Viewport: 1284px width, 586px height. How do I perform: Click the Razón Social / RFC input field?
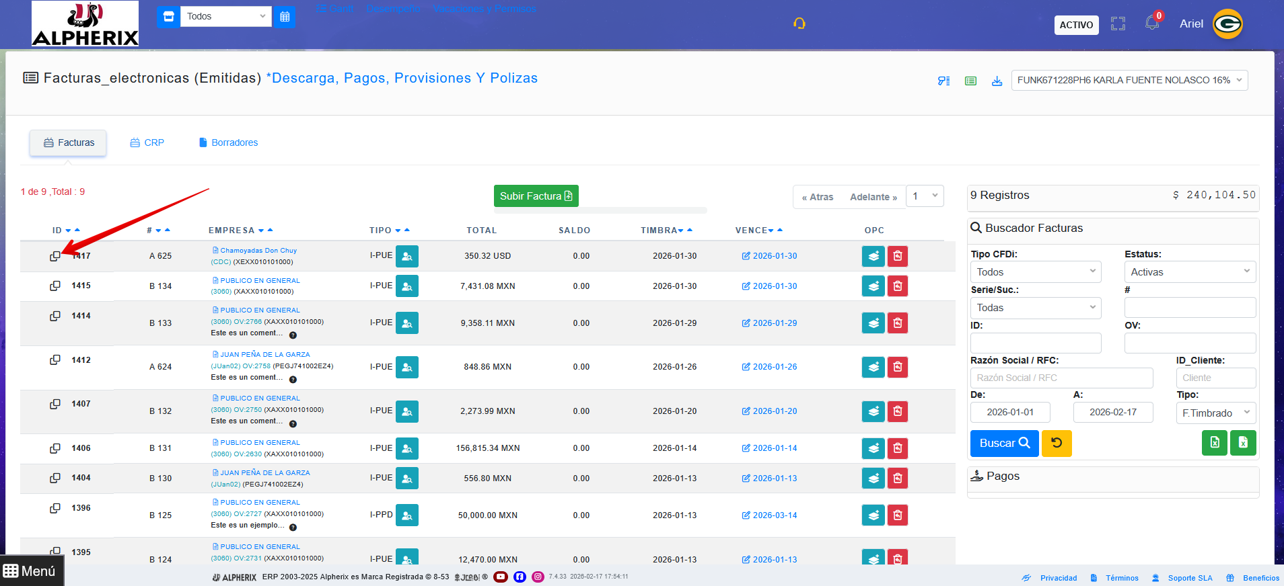click(1061, 378)
